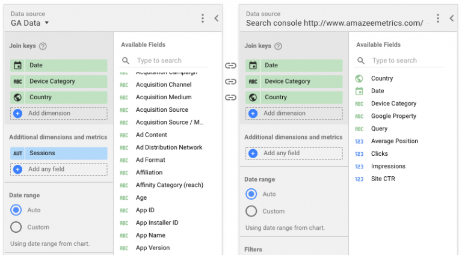Choose Acquisition Medium field
462x255 pixels.
(164, 97)
